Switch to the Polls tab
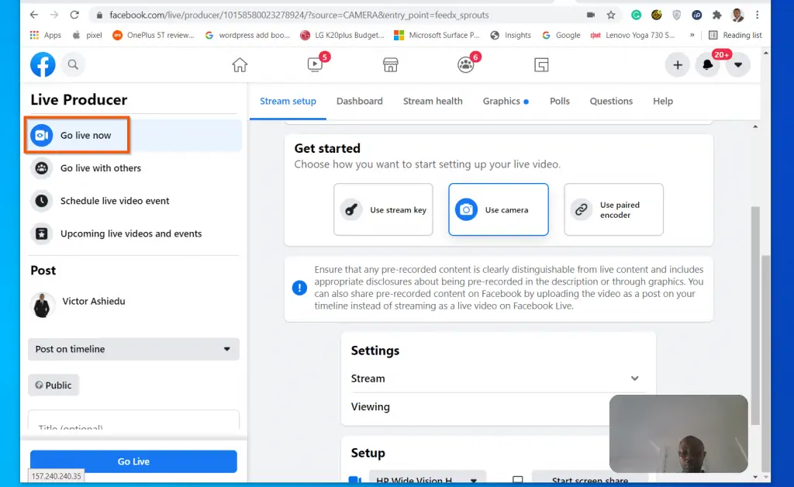 [560, 102]
